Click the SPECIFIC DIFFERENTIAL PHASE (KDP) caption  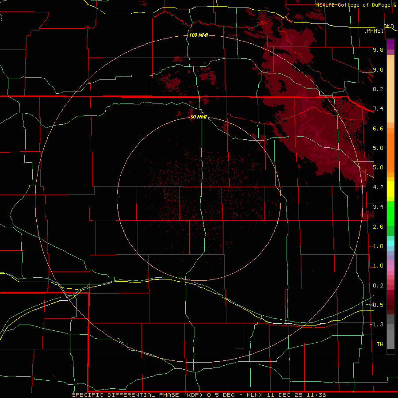pyautogui.click(x=138, y=395)
